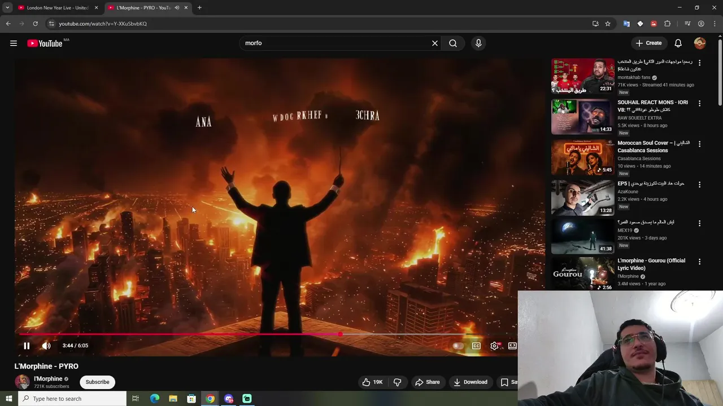
Task: Open options for Gourou lyric video
Action: (x=699, y=262)
